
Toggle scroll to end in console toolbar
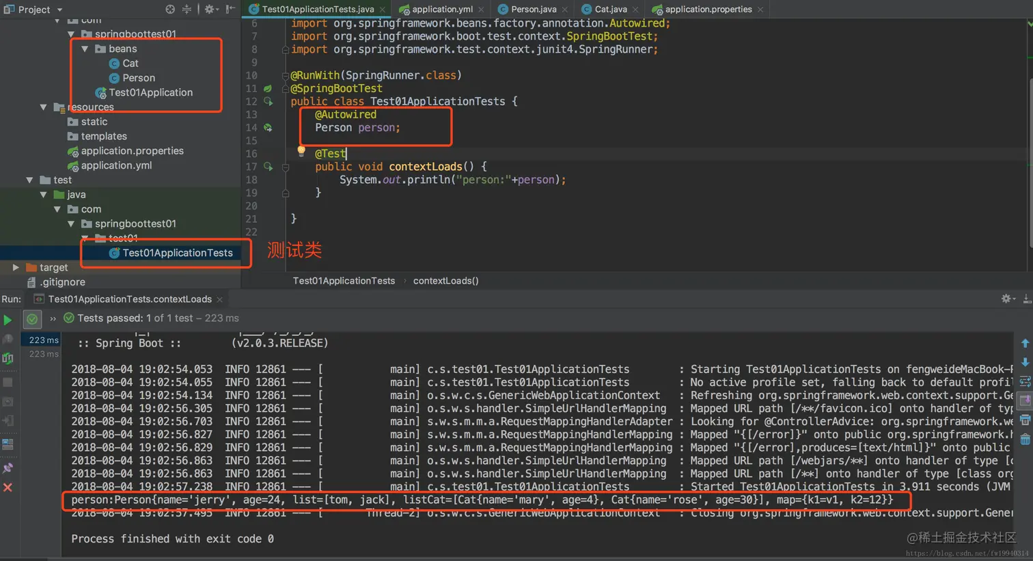(x=1025, y=400)
